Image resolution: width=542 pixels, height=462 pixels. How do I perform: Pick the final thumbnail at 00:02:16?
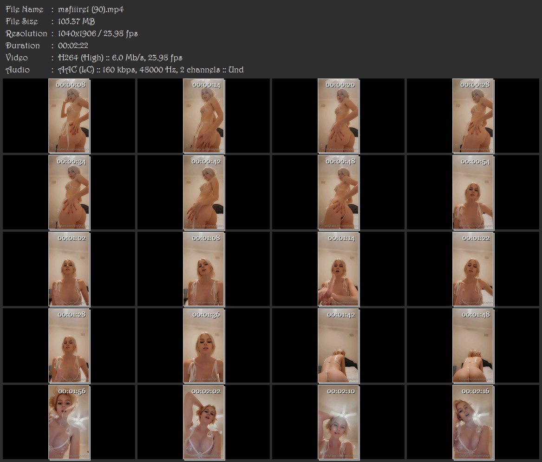coord(473,423)
